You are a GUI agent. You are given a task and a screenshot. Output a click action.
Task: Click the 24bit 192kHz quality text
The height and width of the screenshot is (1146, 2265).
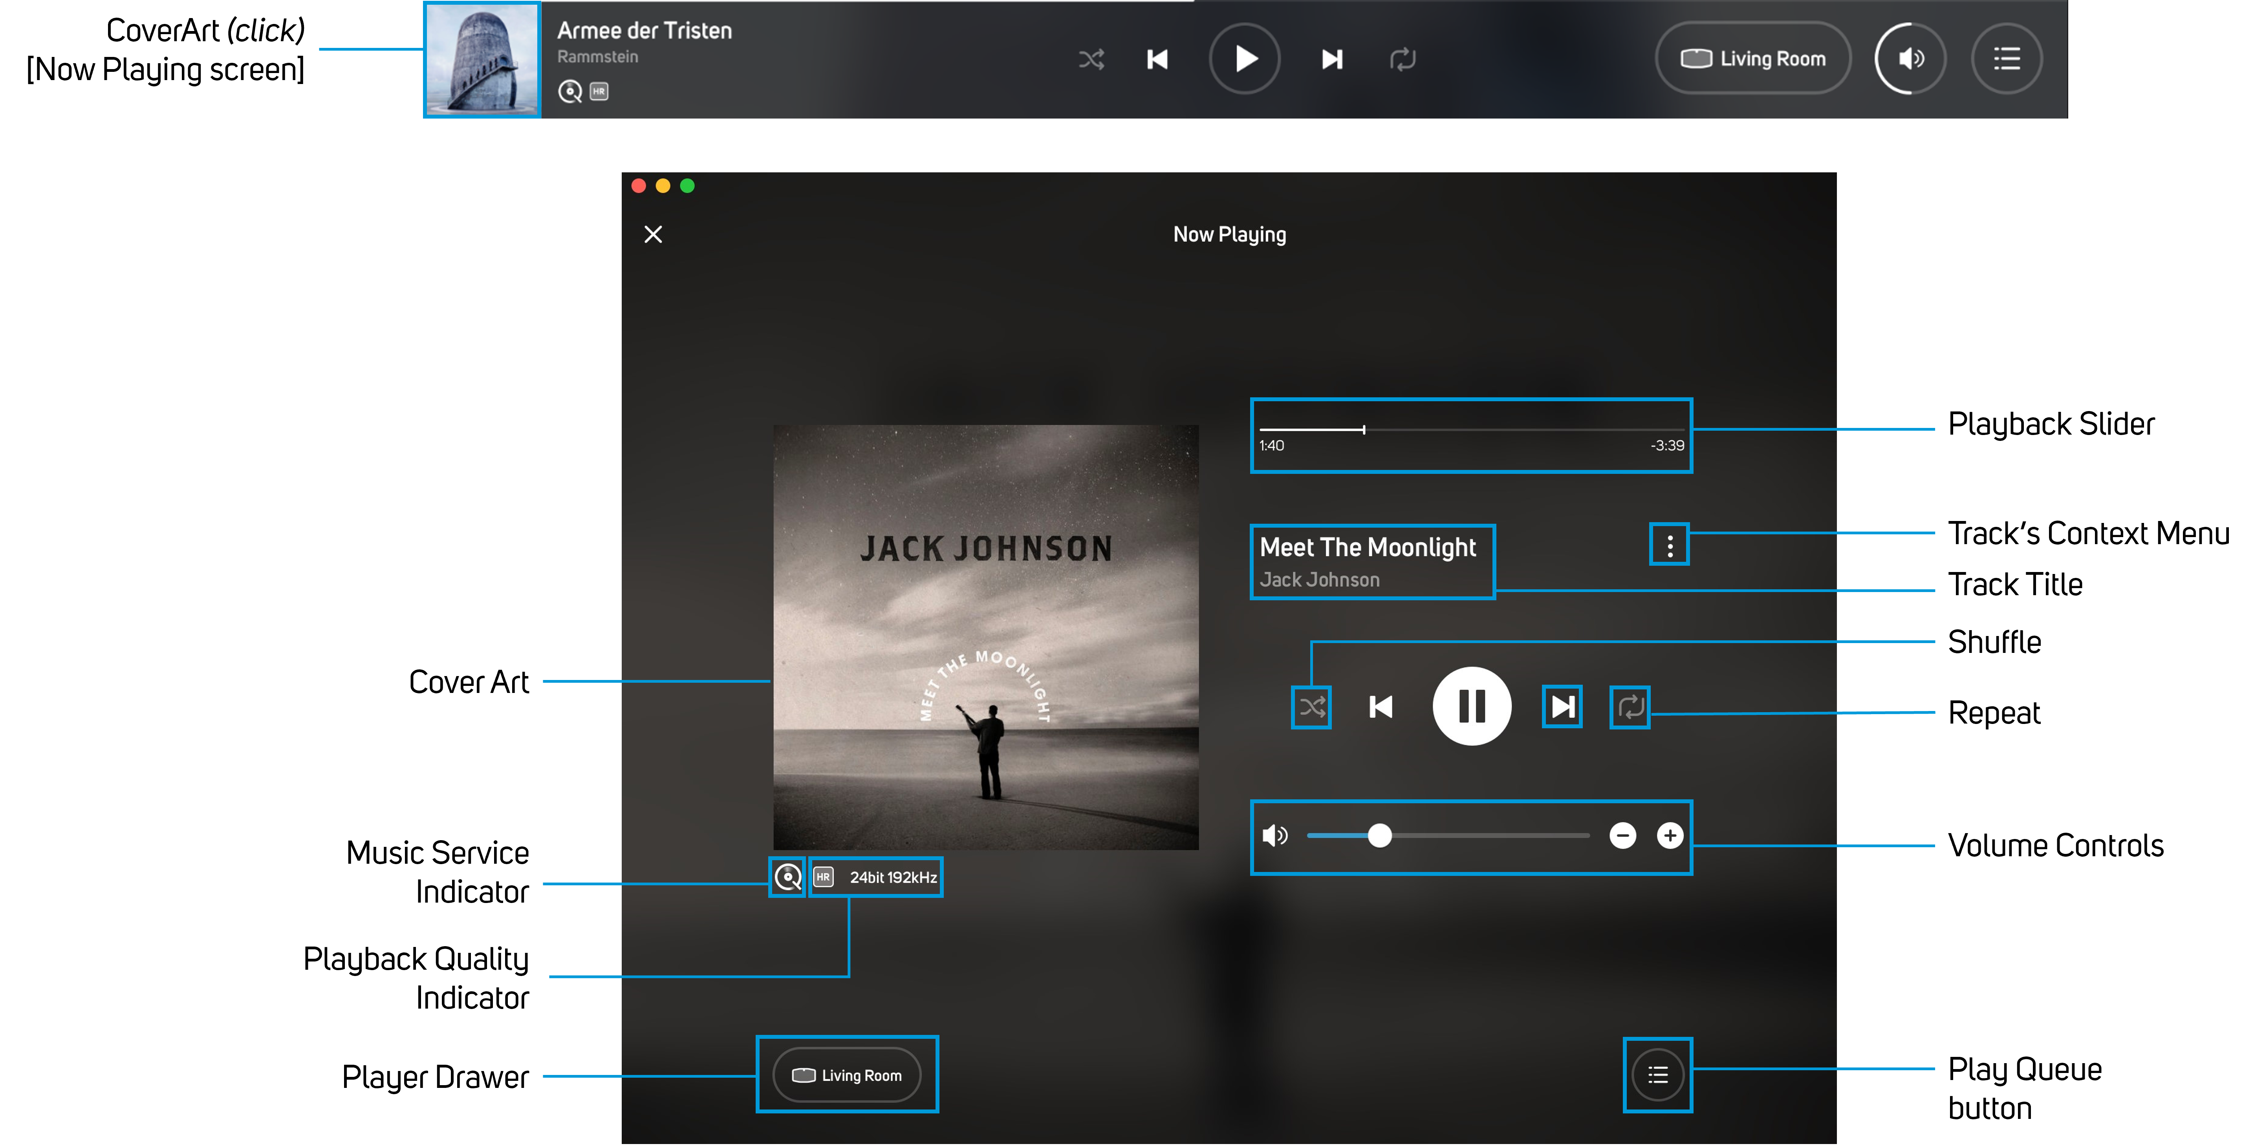click(894, 877)
